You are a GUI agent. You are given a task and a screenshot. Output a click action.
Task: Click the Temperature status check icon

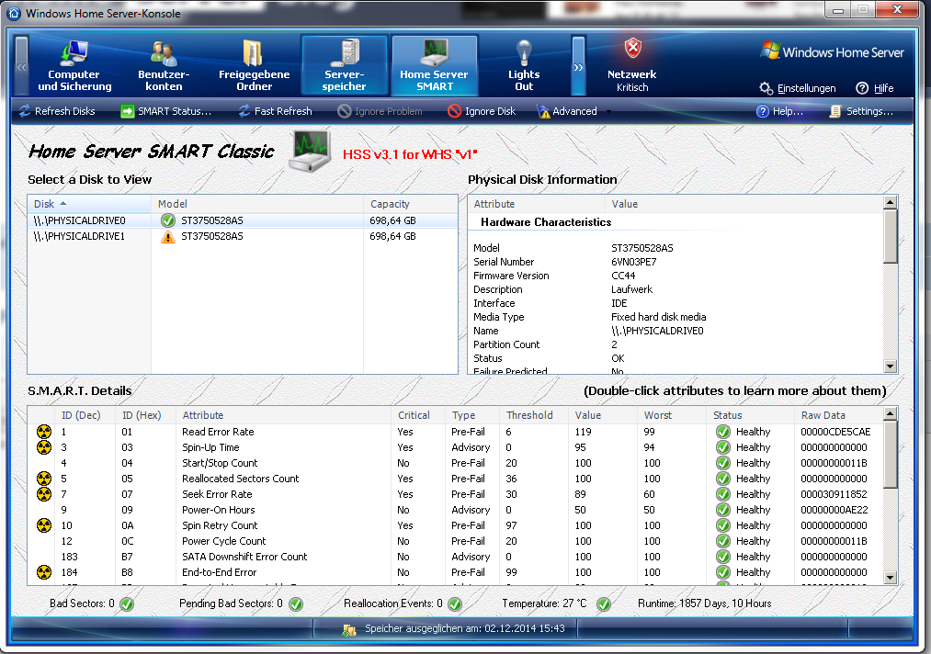[x=603, y=604]
